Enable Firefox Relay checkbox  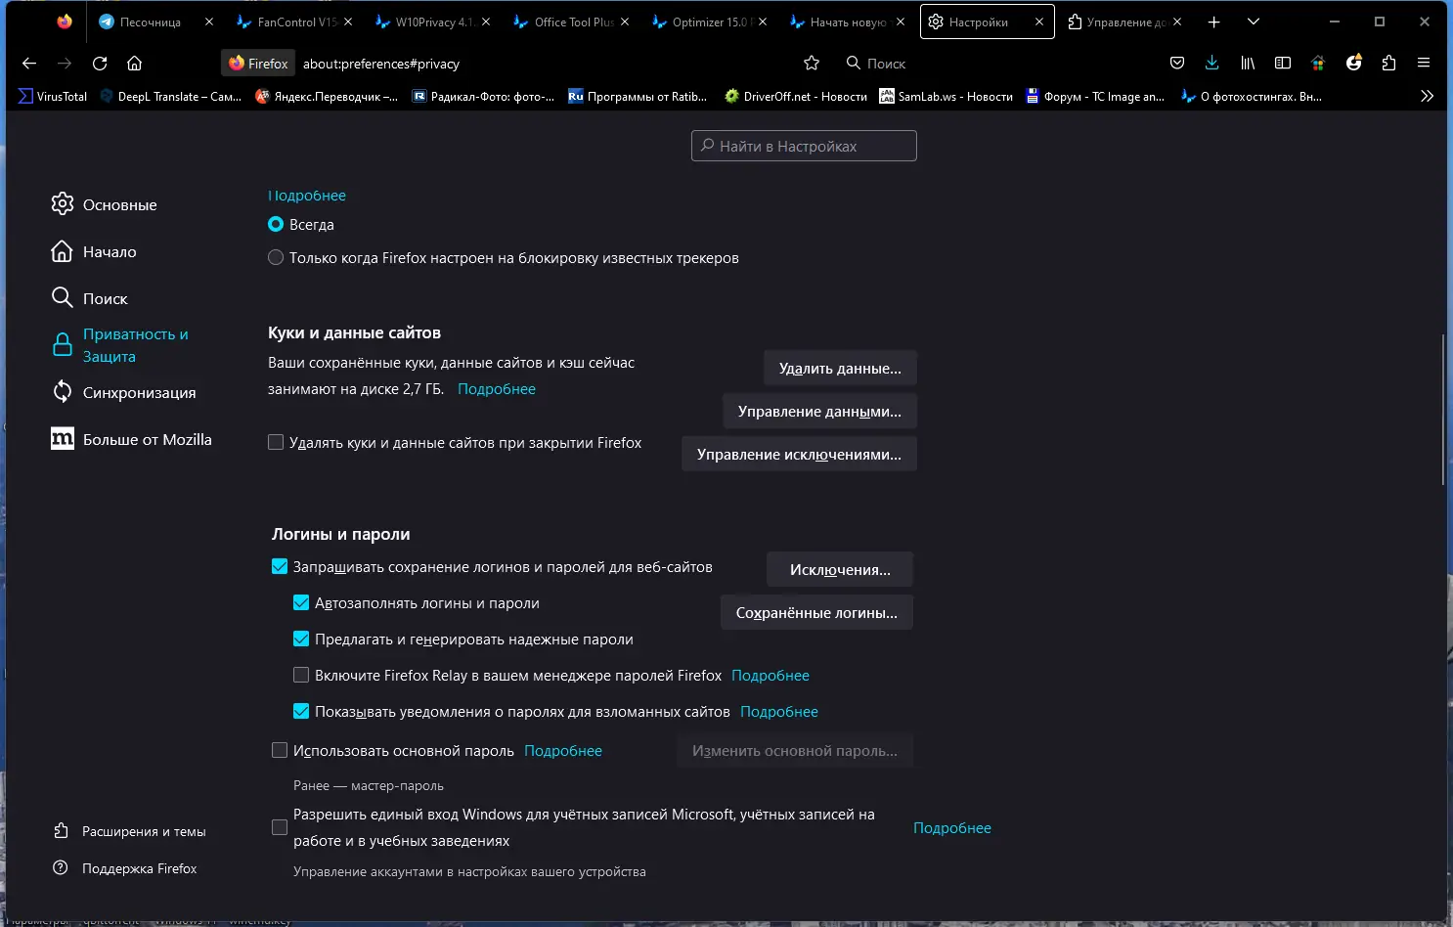[x=301, y=676]
